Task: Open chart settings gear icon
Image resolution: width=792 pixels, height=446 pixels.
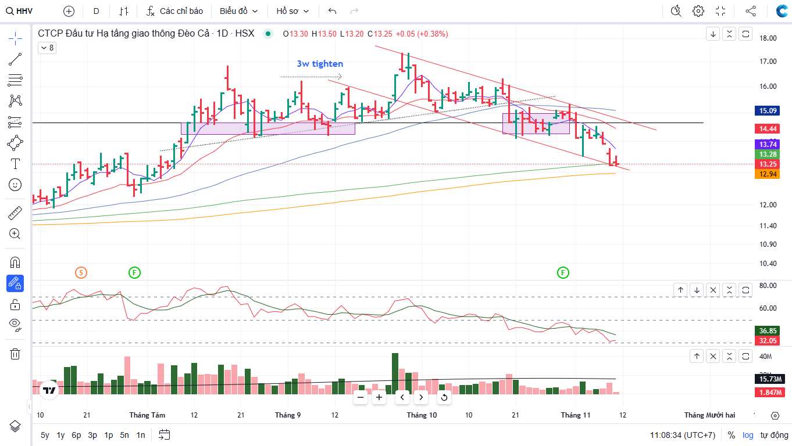Action: point(698,11)
